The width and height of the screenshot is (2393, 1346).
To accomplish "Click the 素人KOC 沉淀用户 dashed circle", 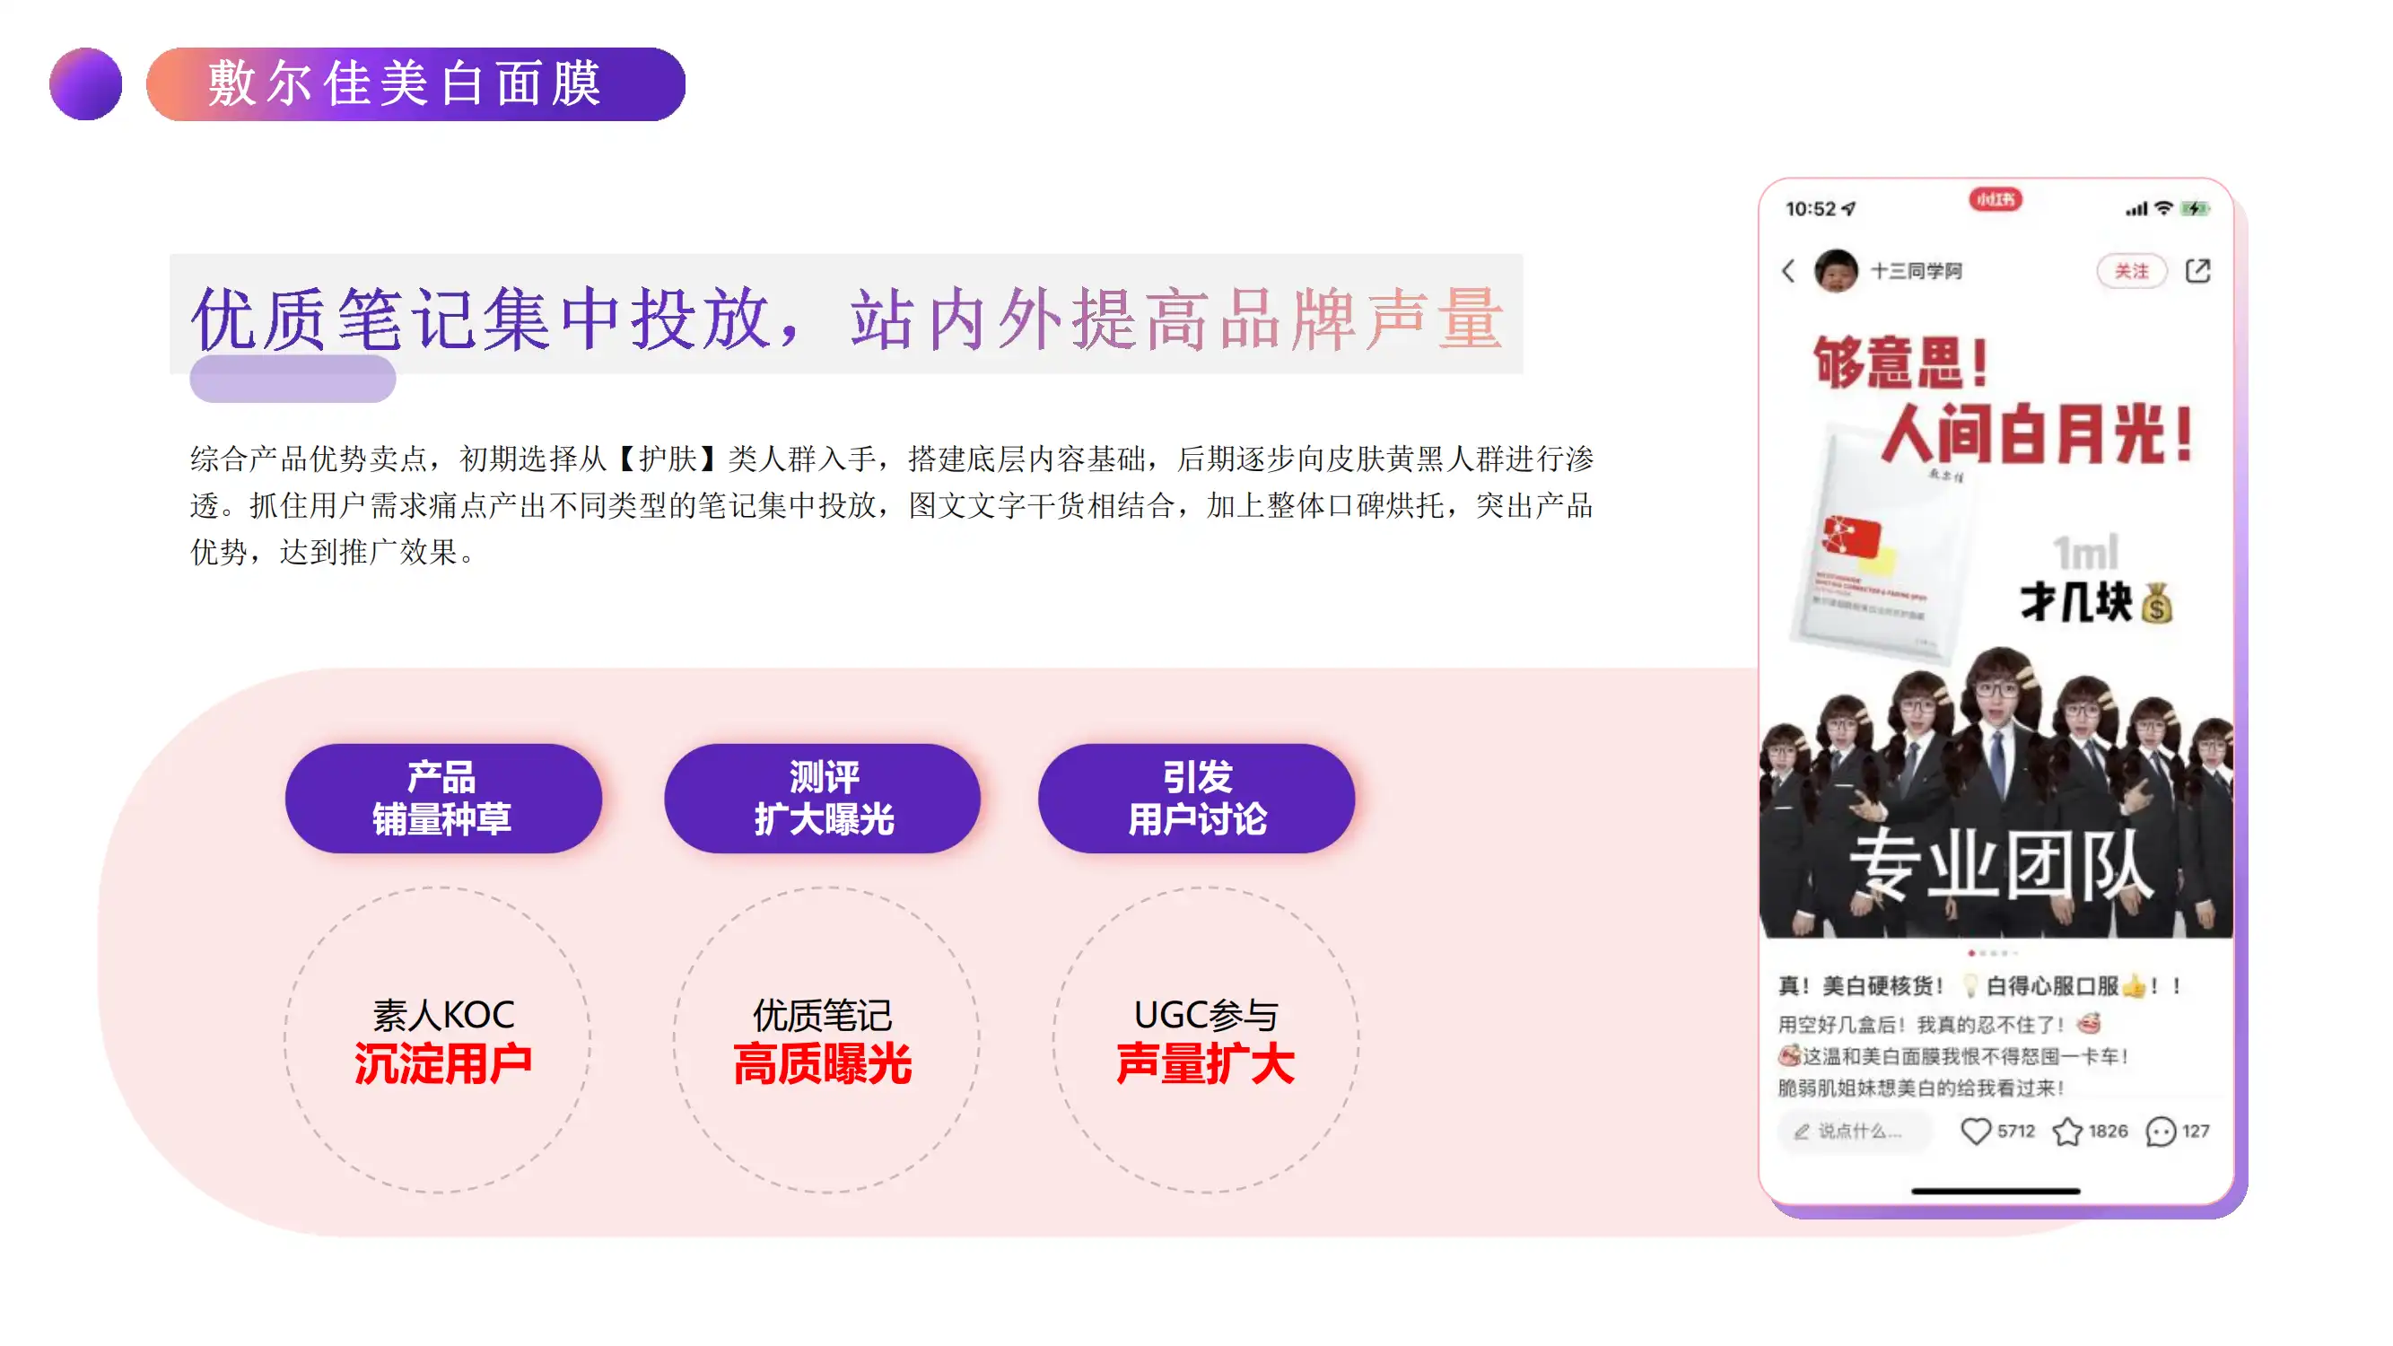I will [438, 1039].
